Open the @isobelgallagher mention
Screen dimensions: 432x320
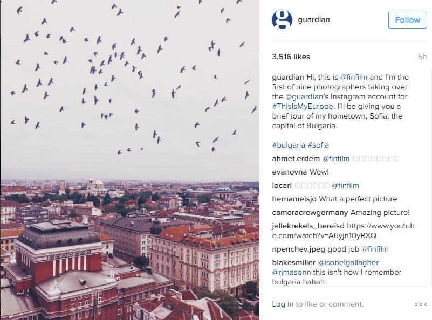point(348,263)
